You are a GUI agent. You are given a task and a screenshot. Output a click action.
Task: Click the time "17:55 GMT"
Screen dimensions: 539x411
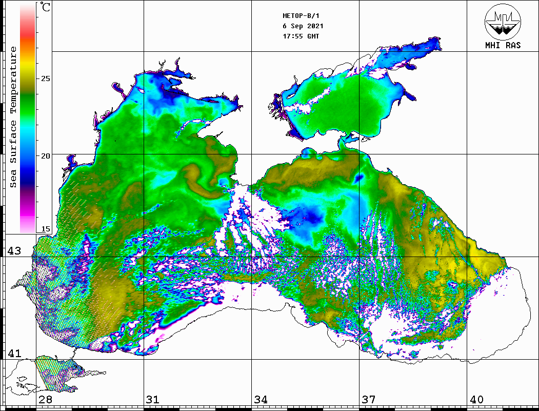[301, 36]
